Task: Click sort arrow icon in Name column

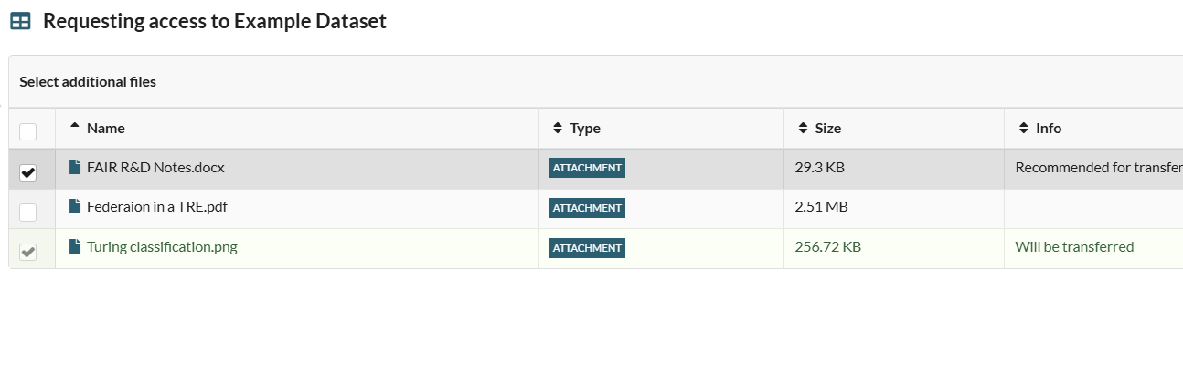Action: [75, 128]
